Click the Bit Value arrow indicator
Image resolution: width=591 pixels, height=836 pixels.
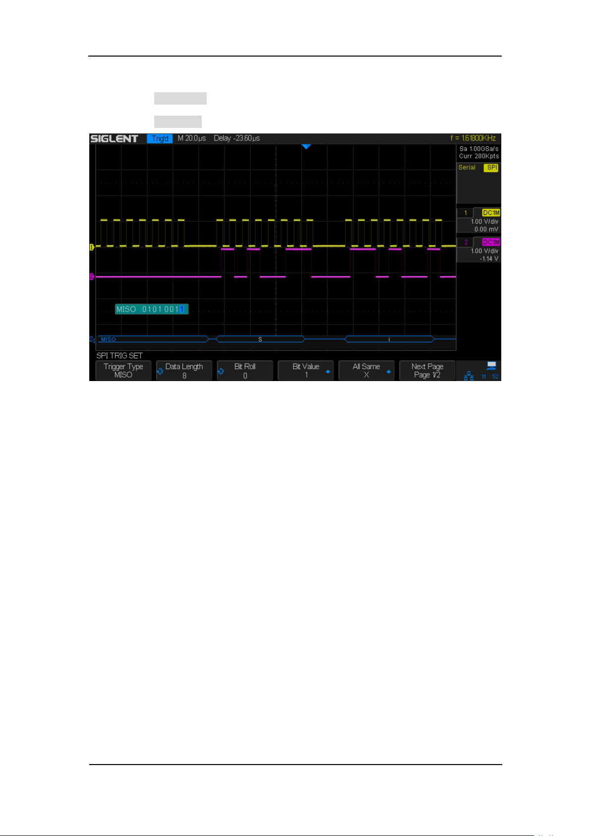[328, 371]
